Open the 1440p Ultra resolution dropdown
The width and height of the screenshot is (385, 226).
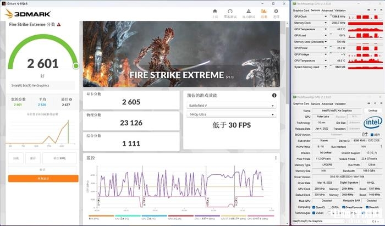[231, 114]
